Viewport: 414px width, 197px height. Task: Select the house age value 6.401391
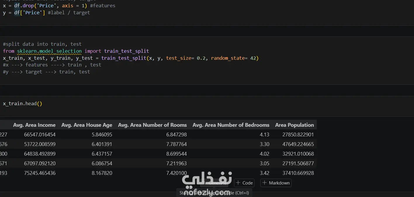click(102, 144)
